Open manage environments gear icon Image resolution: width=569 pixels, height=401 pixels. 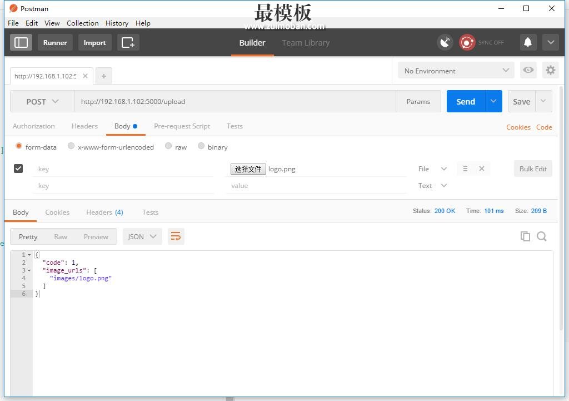pyautogui.click(x=551, y=70)
